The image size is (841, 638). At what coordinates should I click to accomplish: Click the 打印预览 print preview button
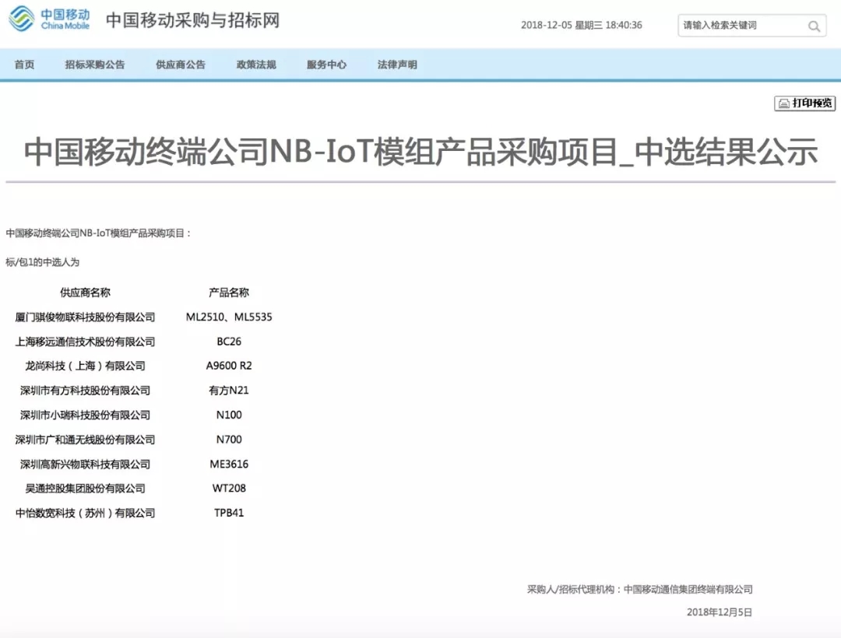[x=805, y=103]
